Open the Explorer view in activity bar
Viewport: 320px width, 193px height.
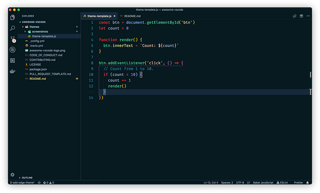12,18
